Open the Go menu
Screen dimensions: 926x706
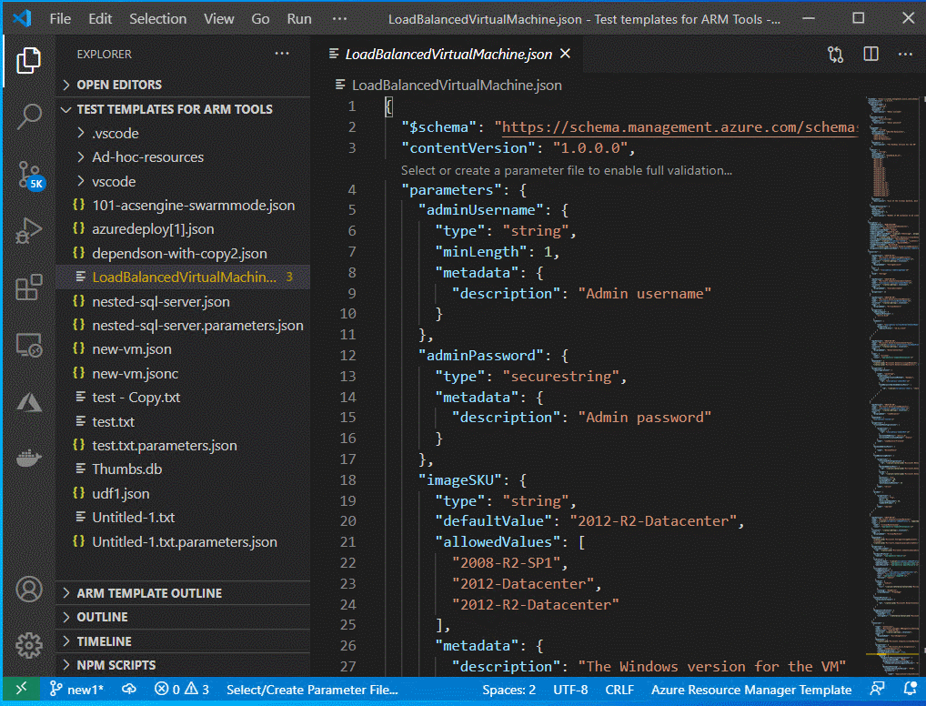260,19
